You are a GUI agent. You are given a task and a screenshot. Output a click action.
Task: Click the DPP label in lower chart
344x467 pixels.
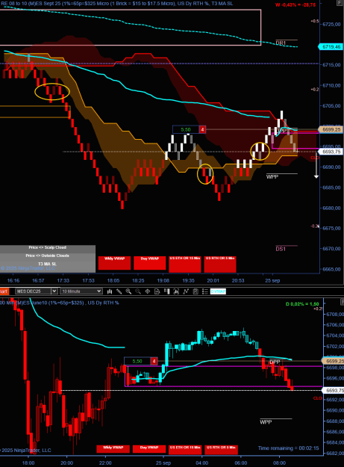[275, 362]
